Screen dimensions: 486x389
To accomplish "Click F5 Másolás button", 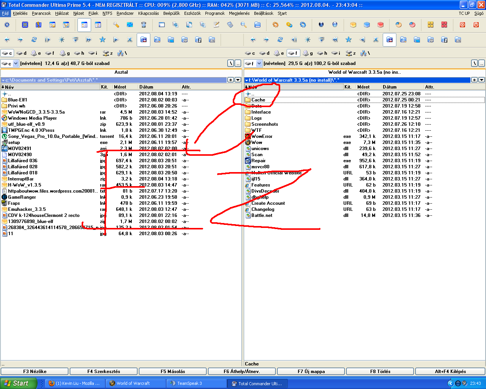I will click(x=173, y=372).
